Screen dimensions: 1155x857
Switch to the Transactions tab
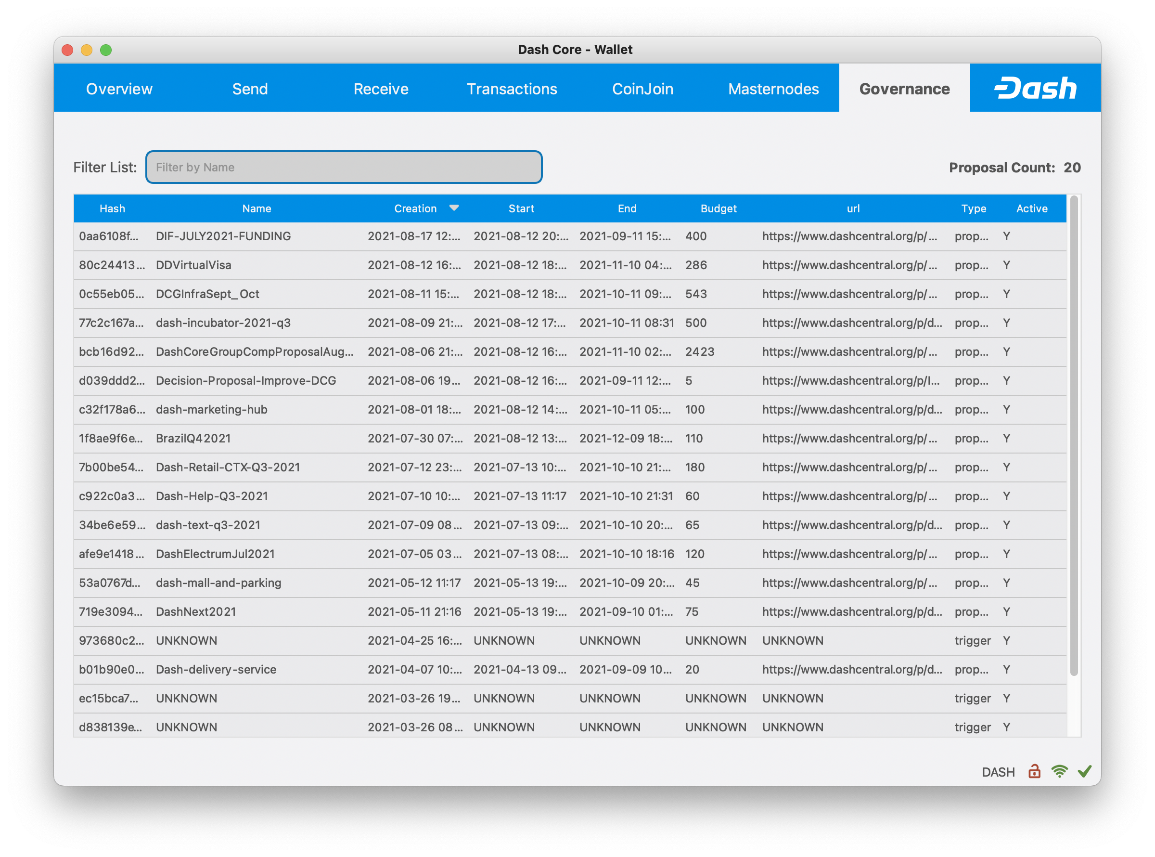pos(512,88)
